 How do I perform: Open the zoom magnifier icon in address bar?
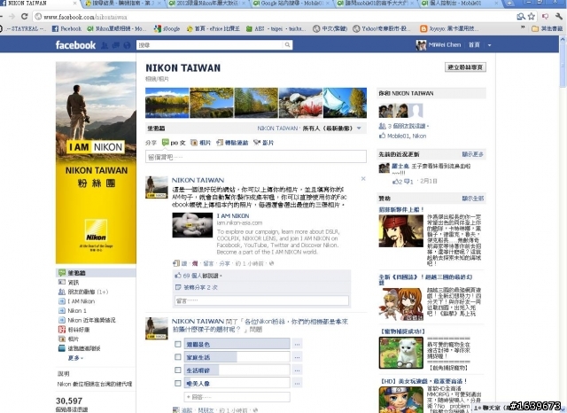521,16
